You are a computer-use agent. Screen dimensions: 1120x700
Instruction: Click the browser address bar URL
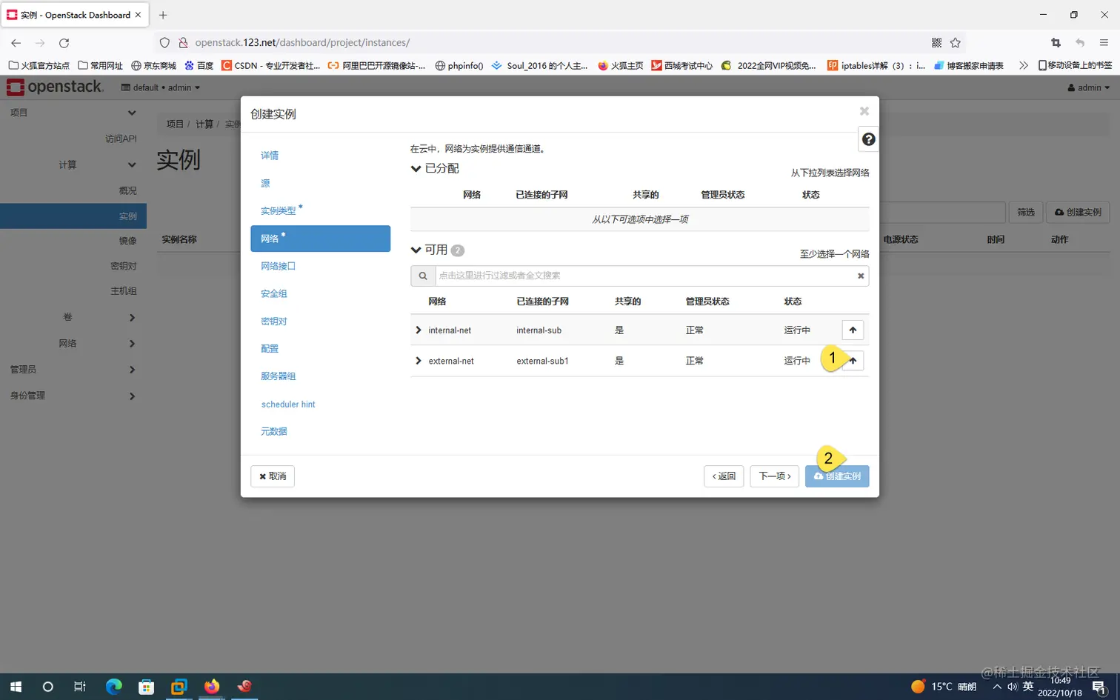pos(302,43)
